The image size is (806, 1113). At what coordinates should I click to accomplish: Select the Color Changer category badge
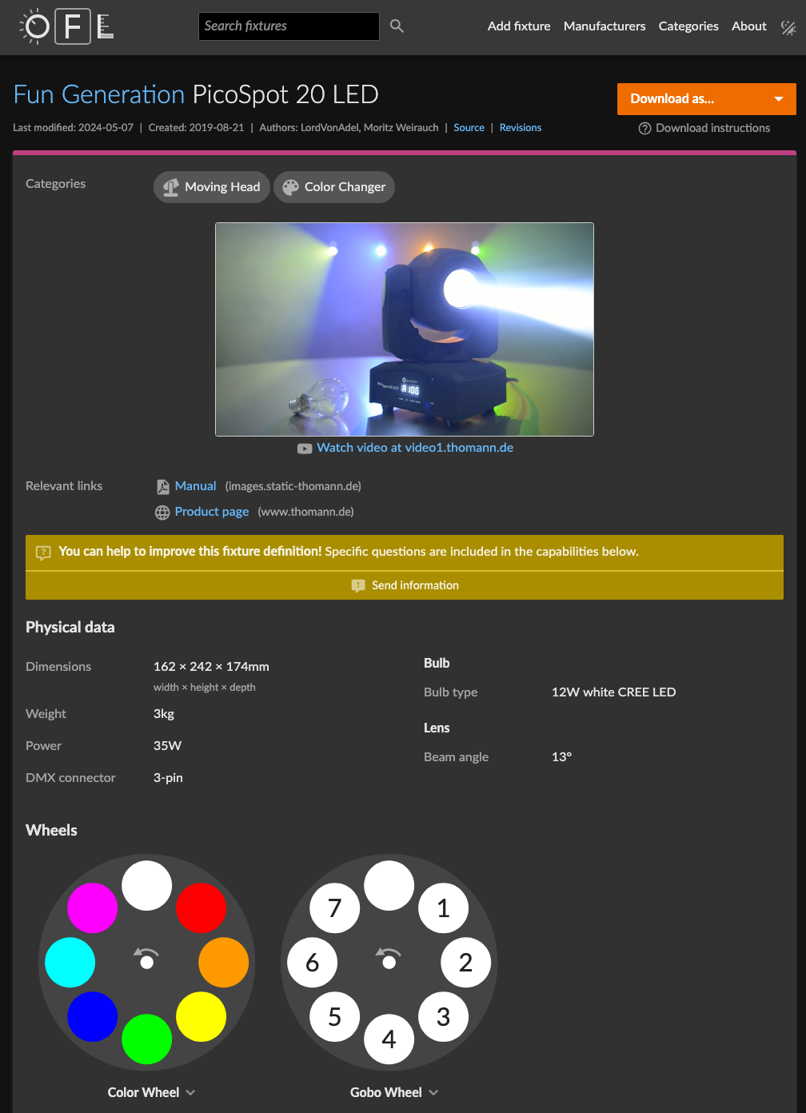334,187
